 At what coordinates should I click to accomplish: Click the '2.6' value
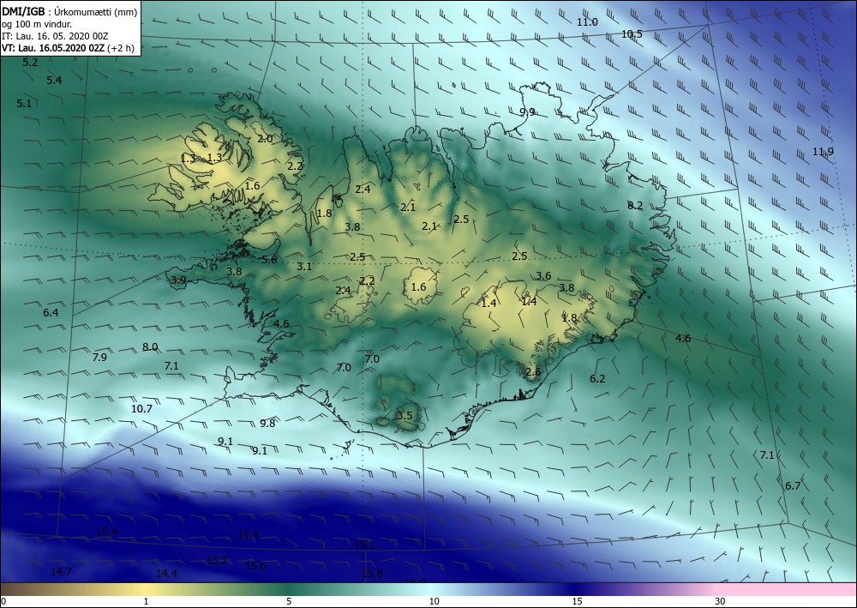(x=533, y=372)
